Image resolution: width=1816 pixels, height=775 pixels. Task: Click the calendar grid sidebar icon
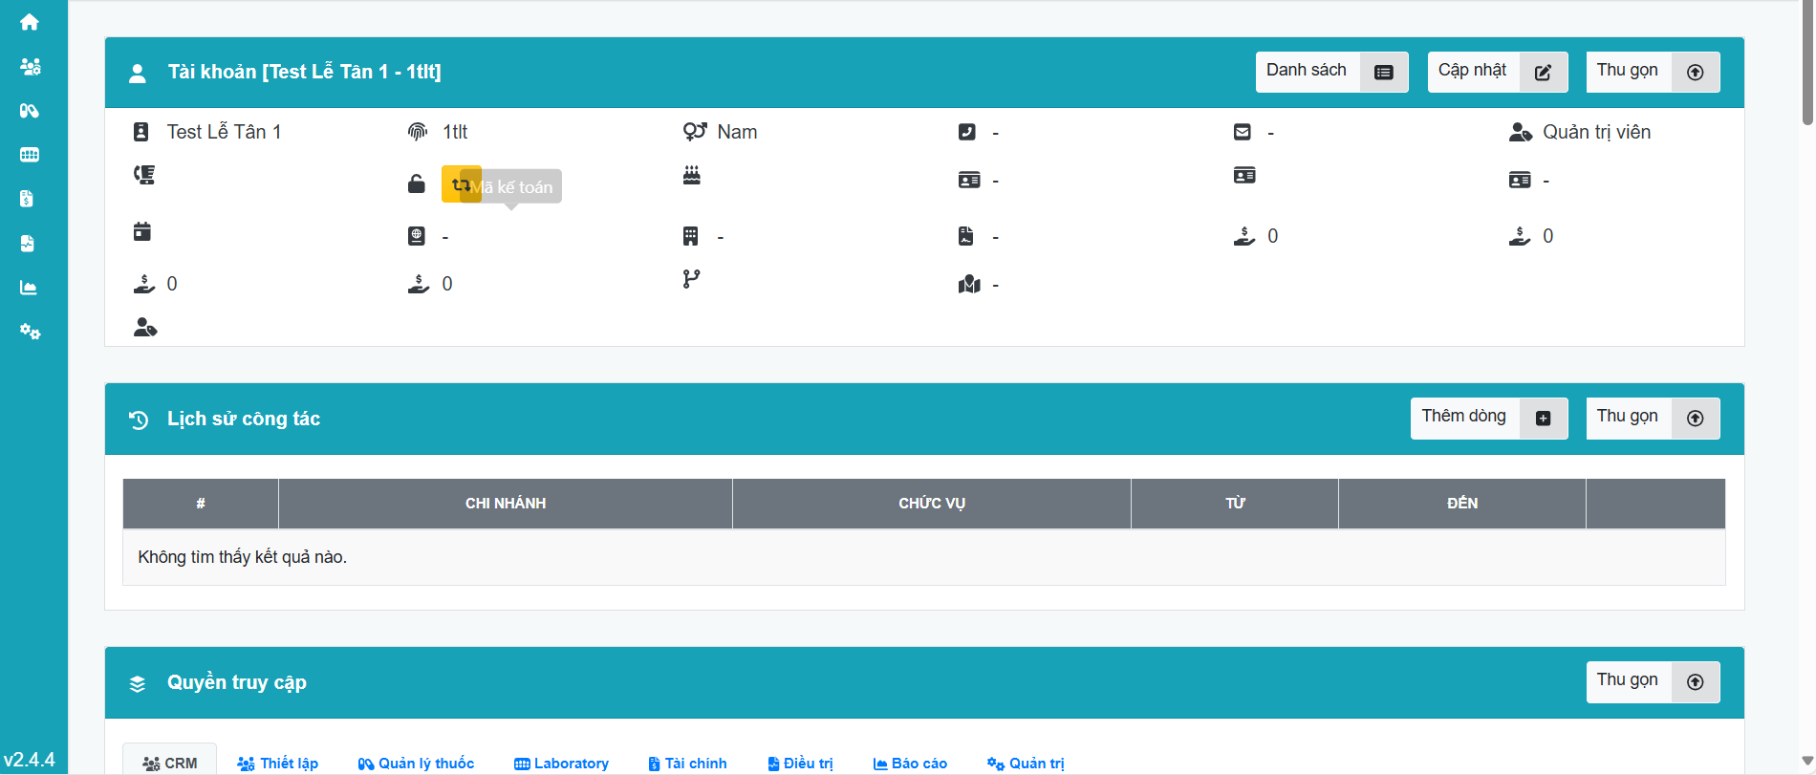click(30, 155)
